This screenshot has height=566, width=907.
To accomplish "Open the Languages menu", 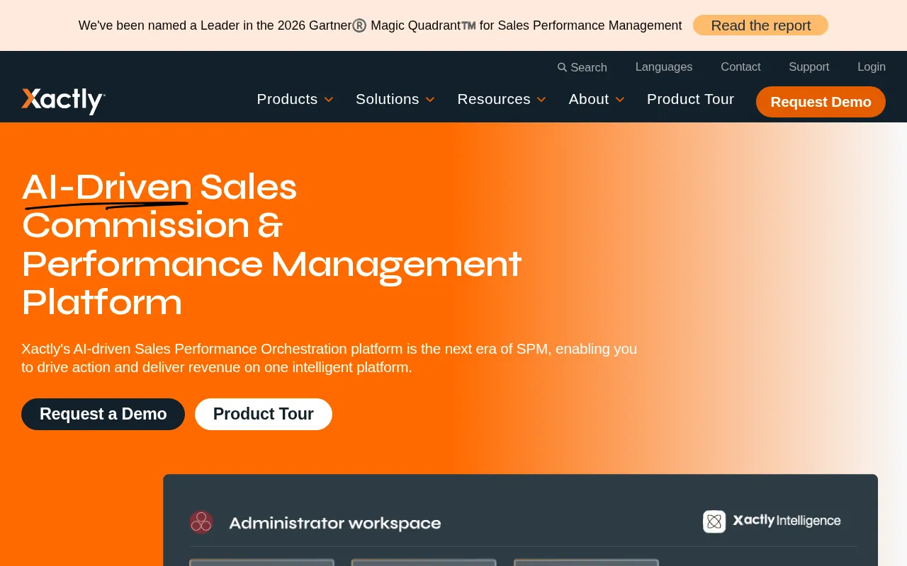I will tap(664, 67).
